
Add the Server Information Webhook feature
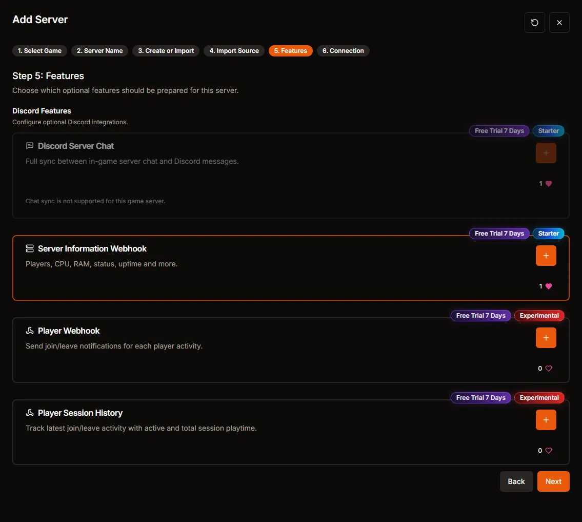pyautogui.click(x=546, y=256)
